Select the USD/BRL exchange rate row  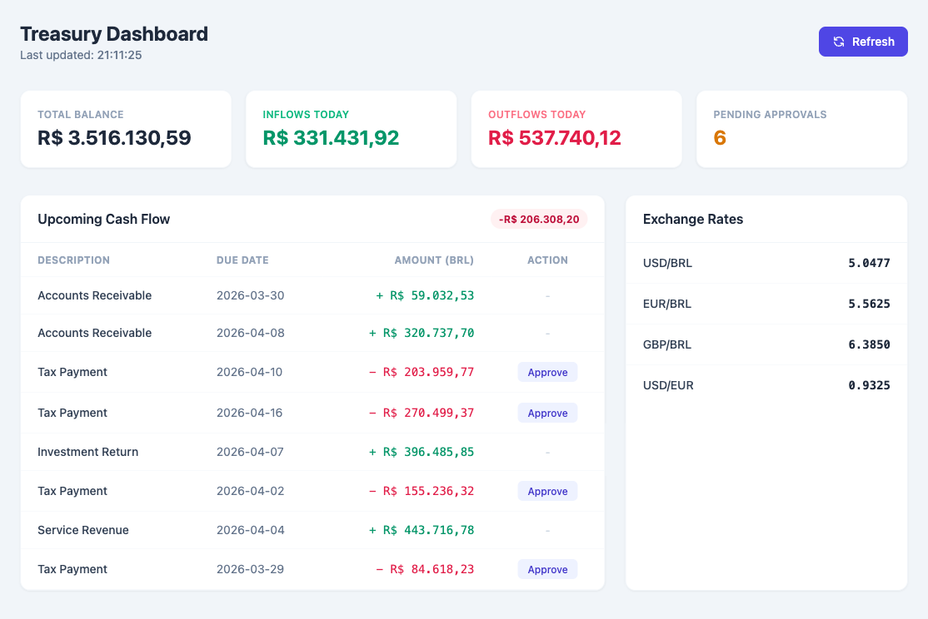[x=766, y=263]
